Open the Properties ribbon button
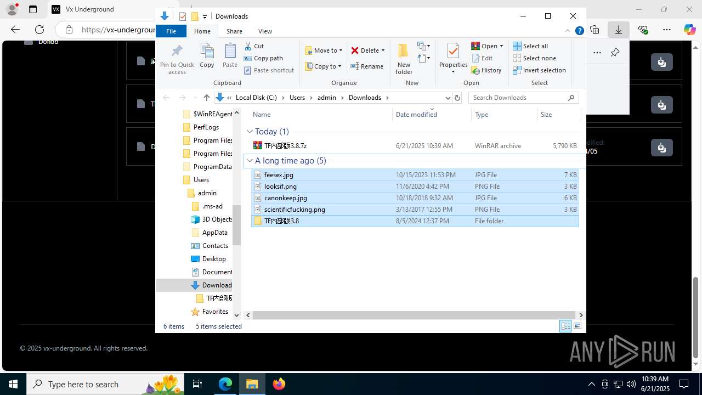 (453, 59)
